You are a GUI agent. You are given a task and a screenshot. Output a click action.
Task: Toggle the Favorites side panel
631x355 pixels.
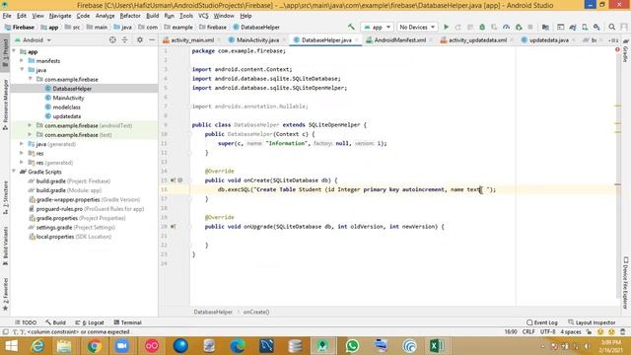click(x=5, y=294)
